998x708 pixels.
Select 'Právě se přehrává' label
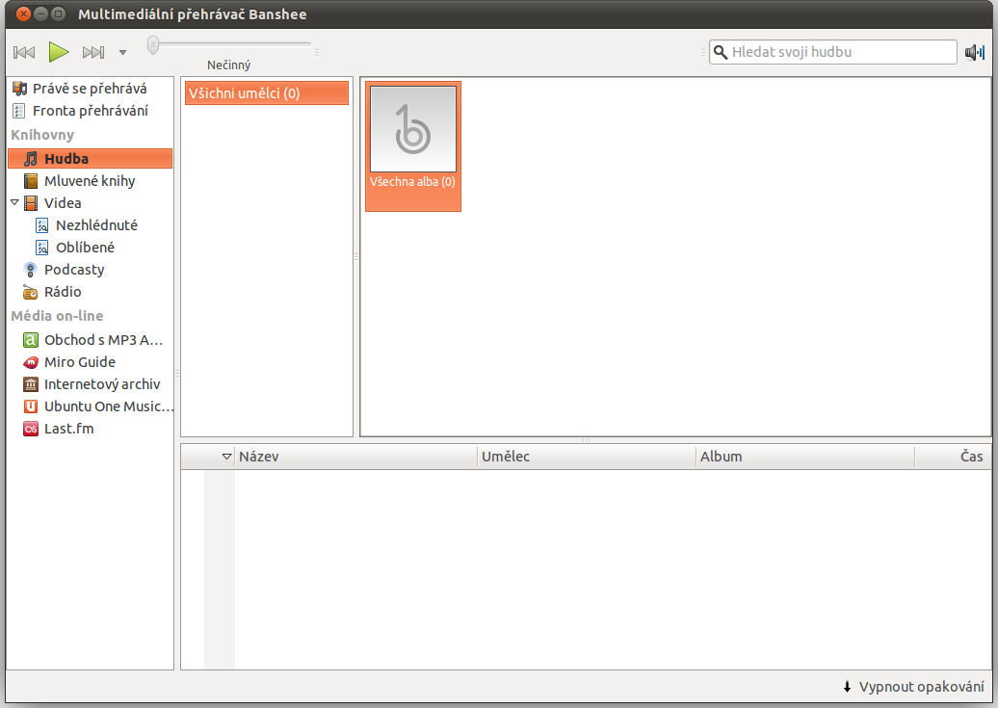[90, 89]
